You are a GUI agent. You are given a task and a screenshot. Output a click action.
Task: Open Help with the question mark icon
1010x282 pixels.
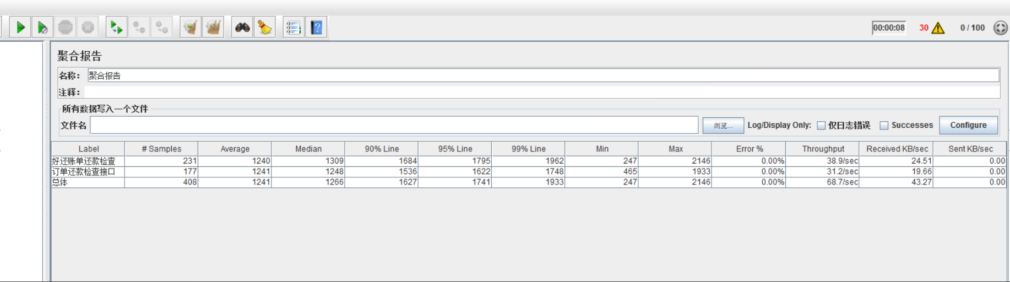tap(316, 27)
